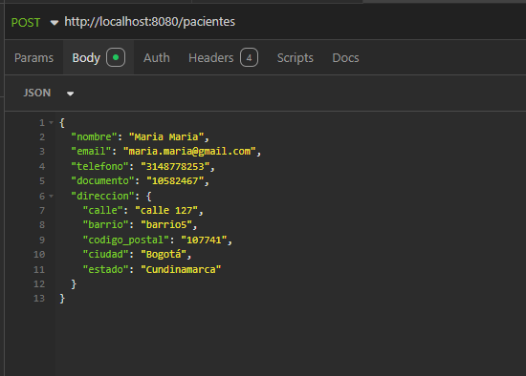Click line number 13 in the gutter
The width and height of the screenshot is (526, 376).
click(x=39, y=299)
